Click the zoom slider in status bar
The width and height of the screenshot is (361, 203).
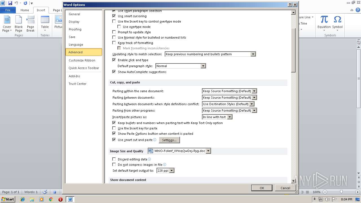point(341,192)
